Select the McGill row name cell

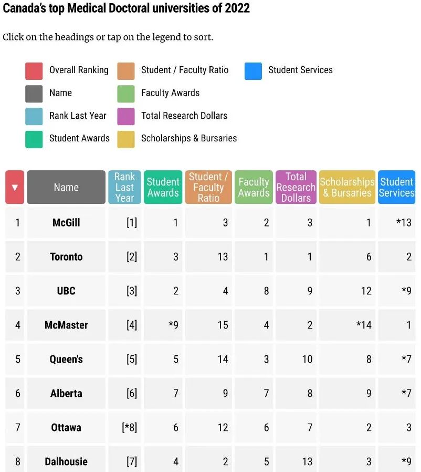(66, 222)
